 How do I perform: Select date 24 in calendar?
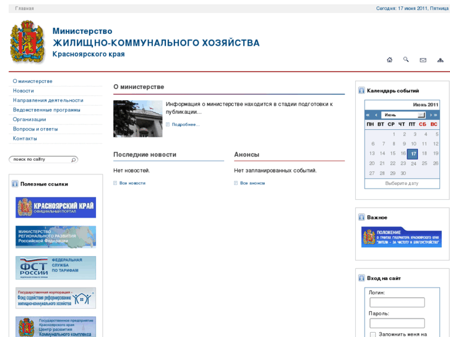click(x=413, y=163)
